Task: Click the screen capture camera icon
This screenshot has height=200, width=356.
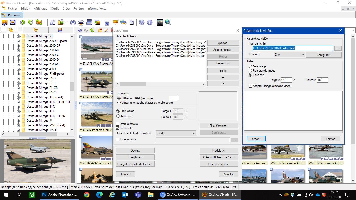Action: (x=107, y=22)
